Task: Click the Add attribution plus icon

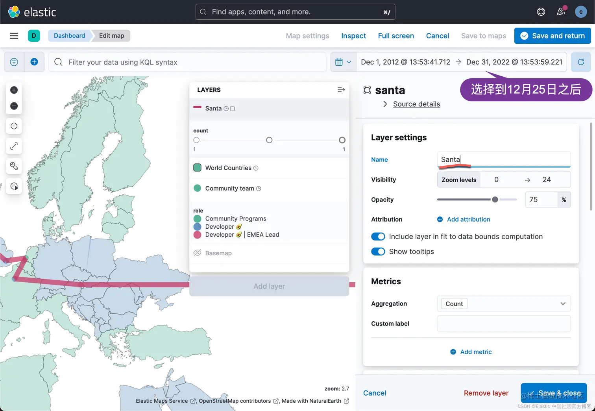Action: coord(440,219)
